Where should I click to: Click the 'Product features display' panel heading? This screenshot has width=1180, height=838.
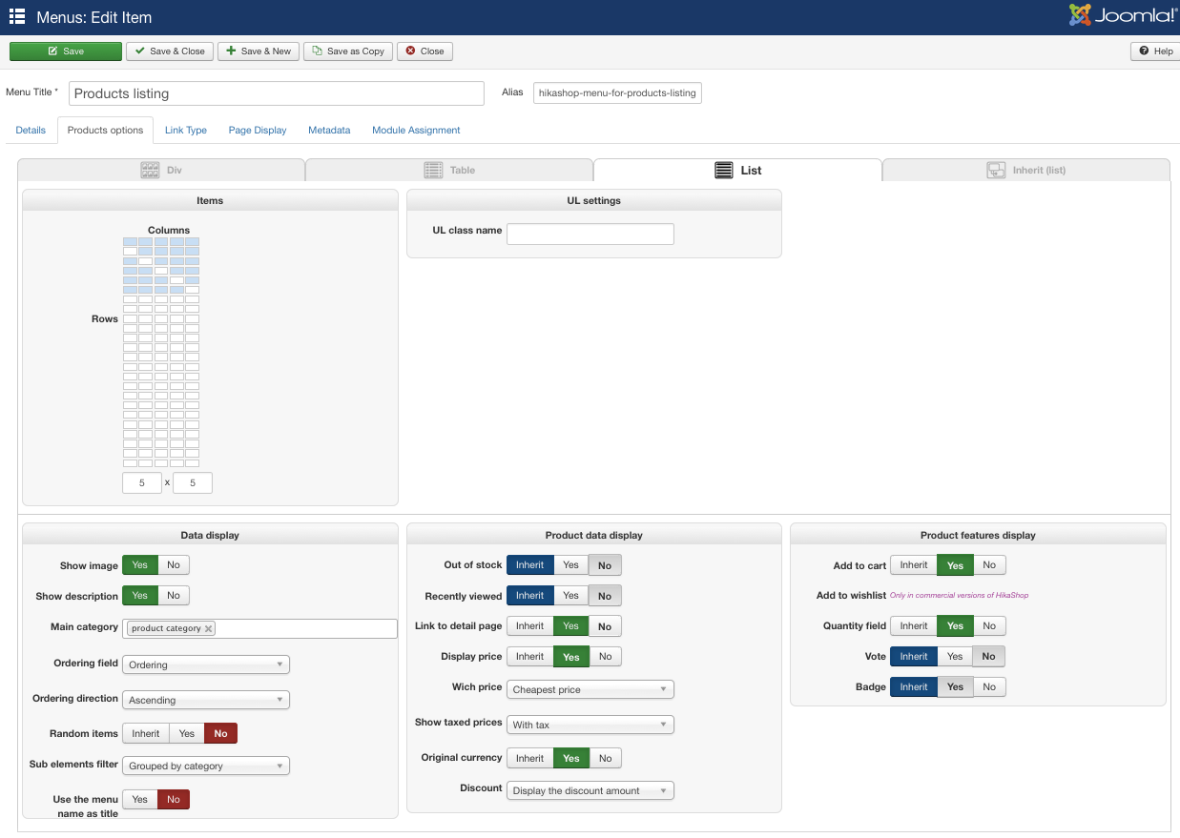978,535
